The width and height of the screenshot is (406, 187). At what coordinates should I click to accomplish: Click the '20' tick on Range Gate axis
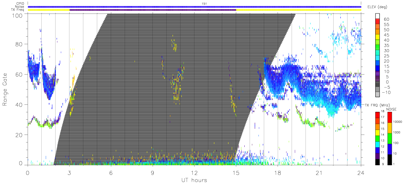click(19, 135)
